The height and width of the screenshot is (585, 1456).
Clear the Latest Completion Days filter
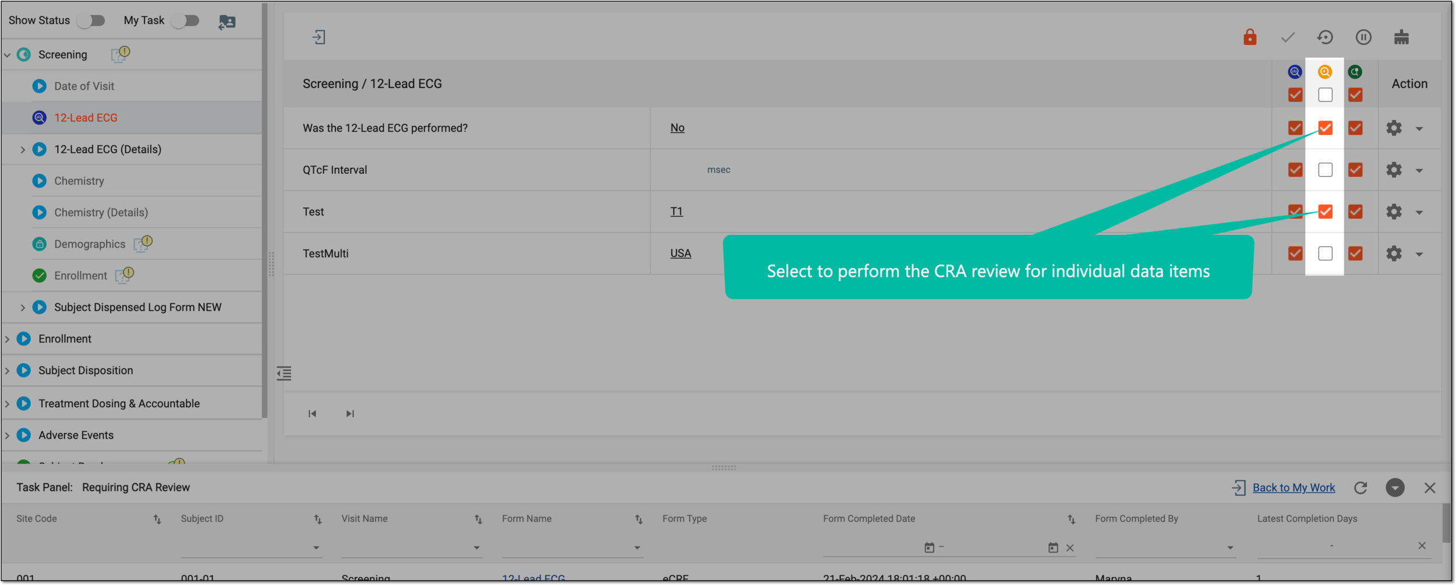tap(1422, 546)
